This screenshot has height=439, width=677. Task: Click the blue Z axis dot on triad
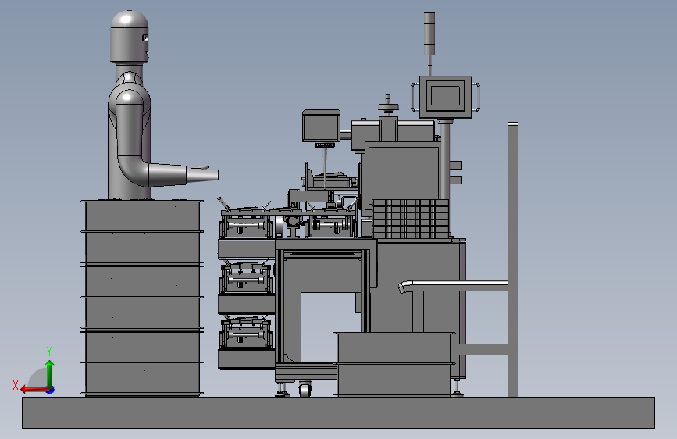click(51, 390)
